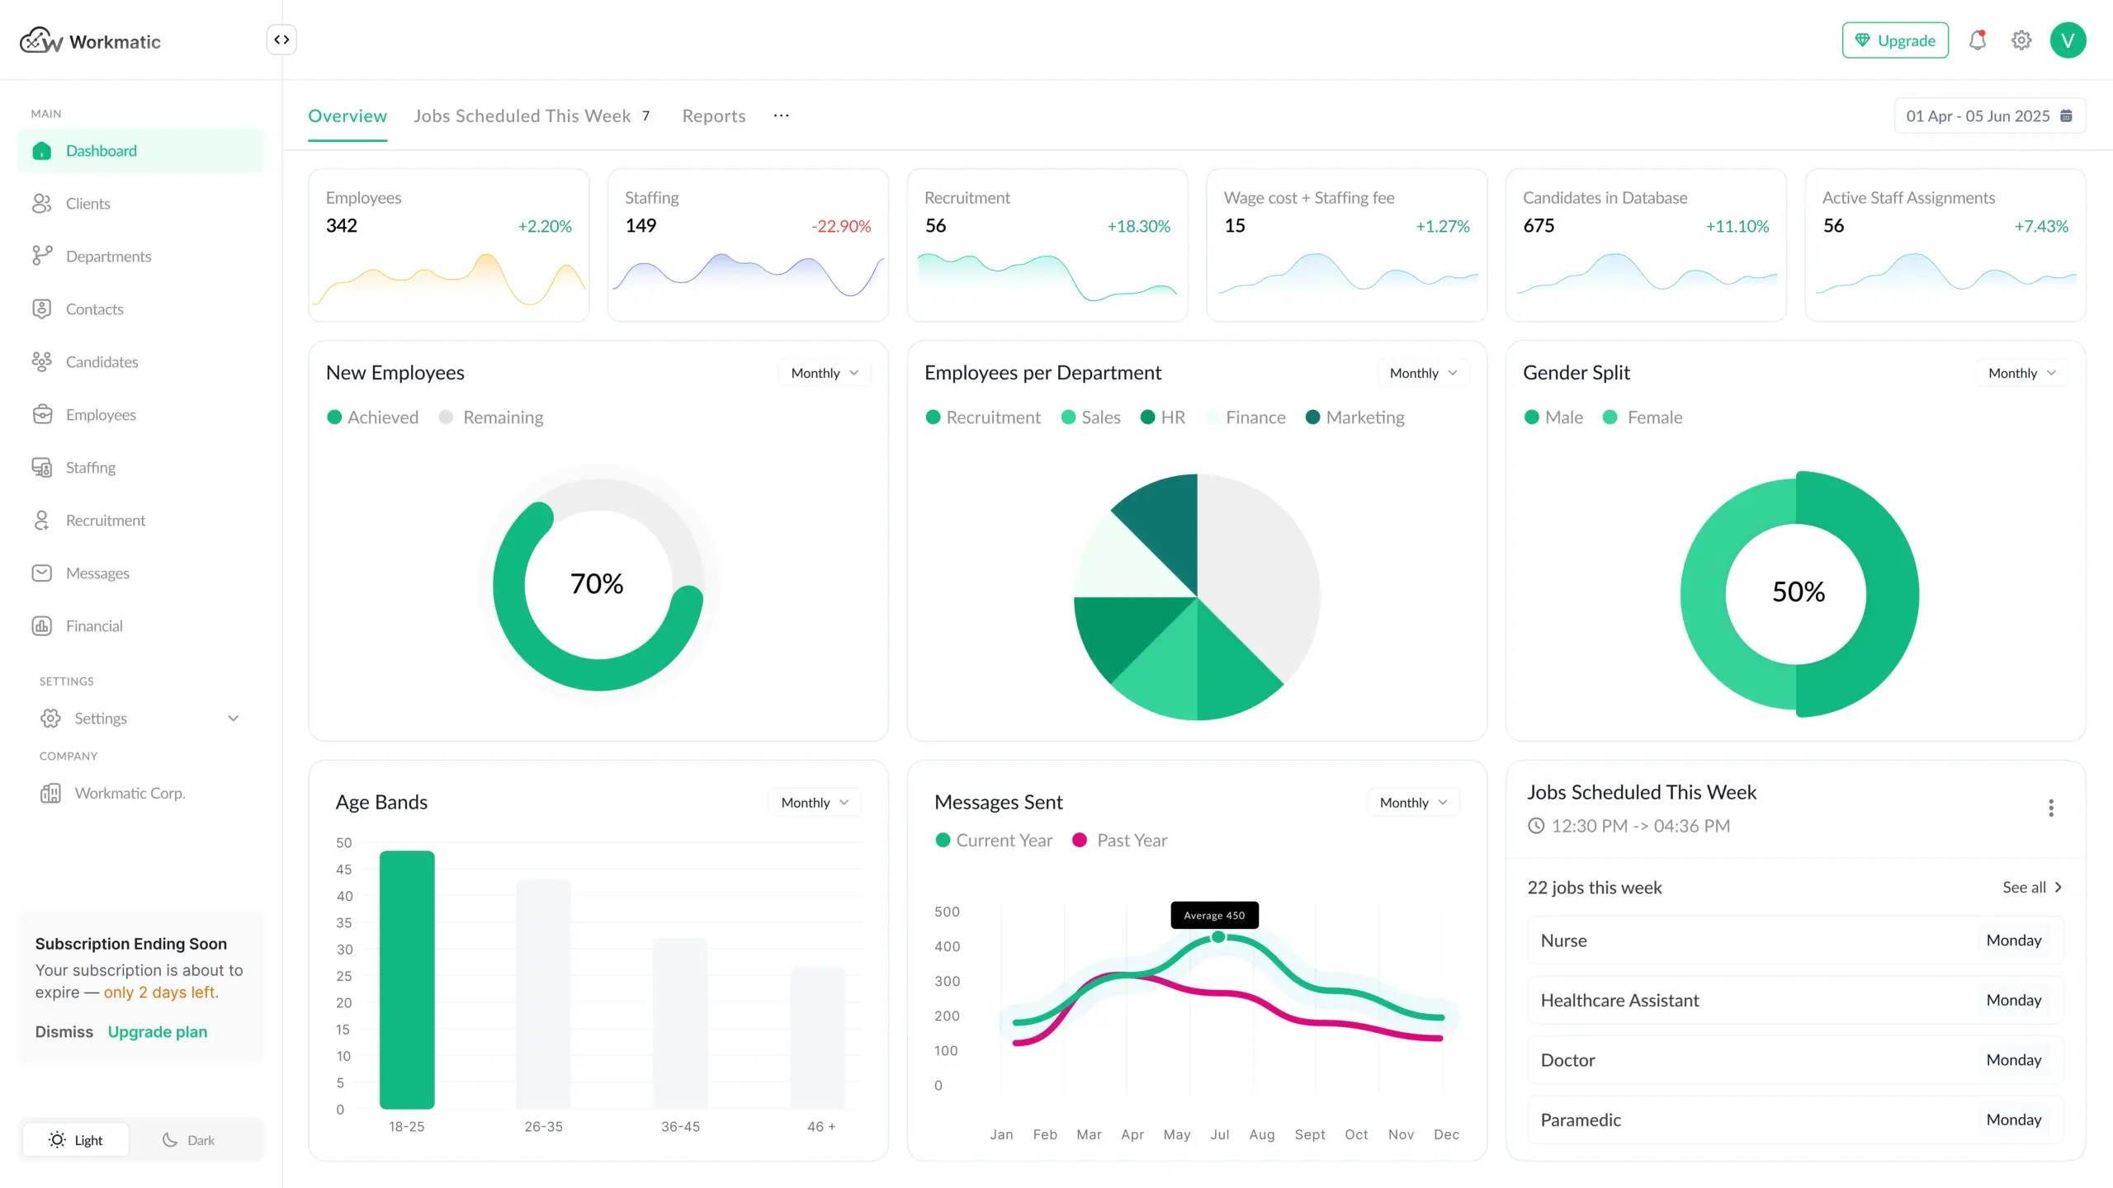The image size is (2113, 1188).
Task: Collapse sidebar using the arrows icon
Action: (281, 40)
